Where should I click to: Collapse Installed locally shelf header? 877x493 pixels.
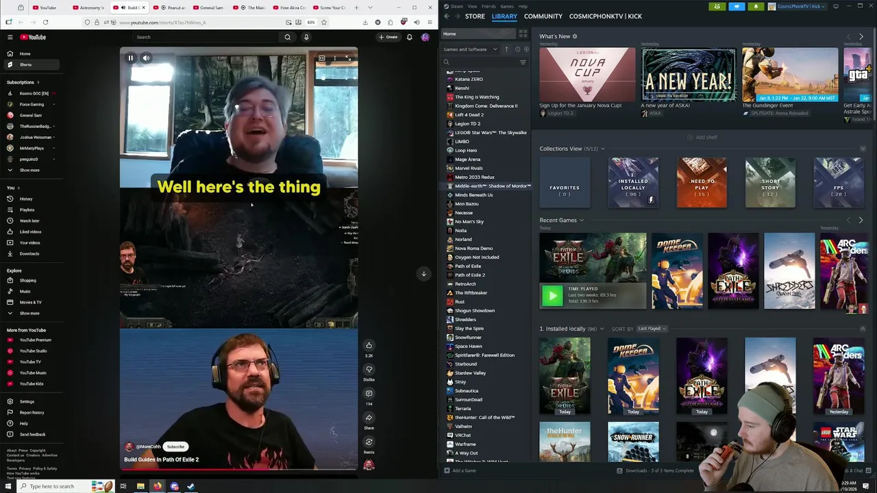[602, 329]
